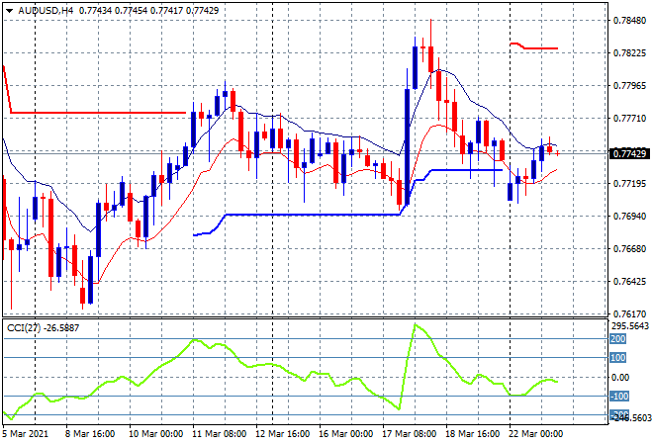Click the CCI 0.00 level label
Screen dimensions: 653x445
pyautogui.click(x=619, y=377)
